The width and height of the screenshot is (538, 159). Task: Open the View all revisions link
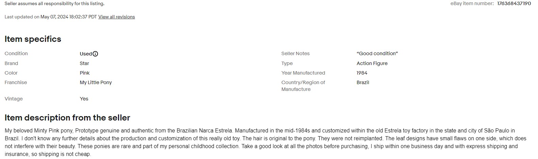point(116,17)
